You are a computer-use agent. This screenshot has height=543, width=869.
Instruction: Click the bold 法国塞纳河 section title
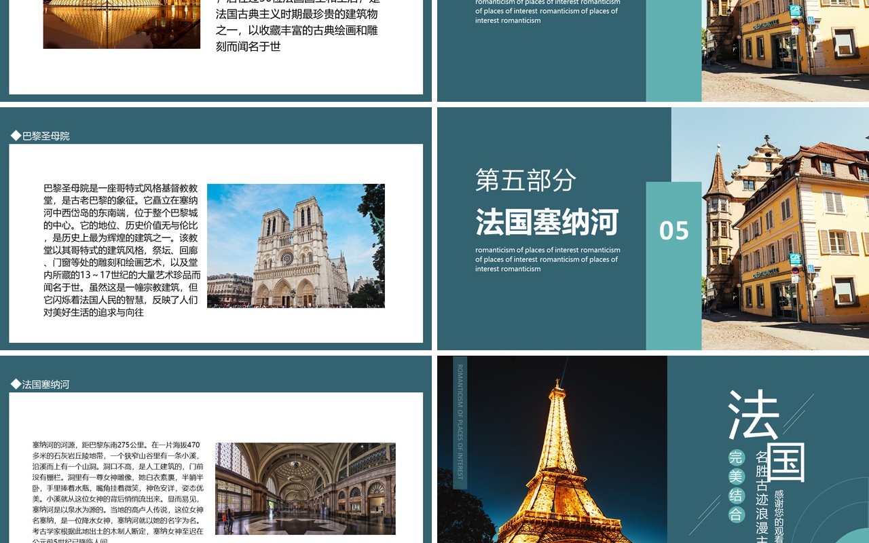pyautogui.click(x=547, y=222)
